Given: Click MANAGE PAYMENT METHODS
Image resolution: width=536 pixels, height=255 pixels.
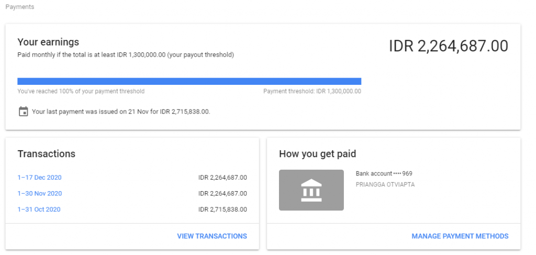Looking at the screenshot, I should tap(460, 236).
